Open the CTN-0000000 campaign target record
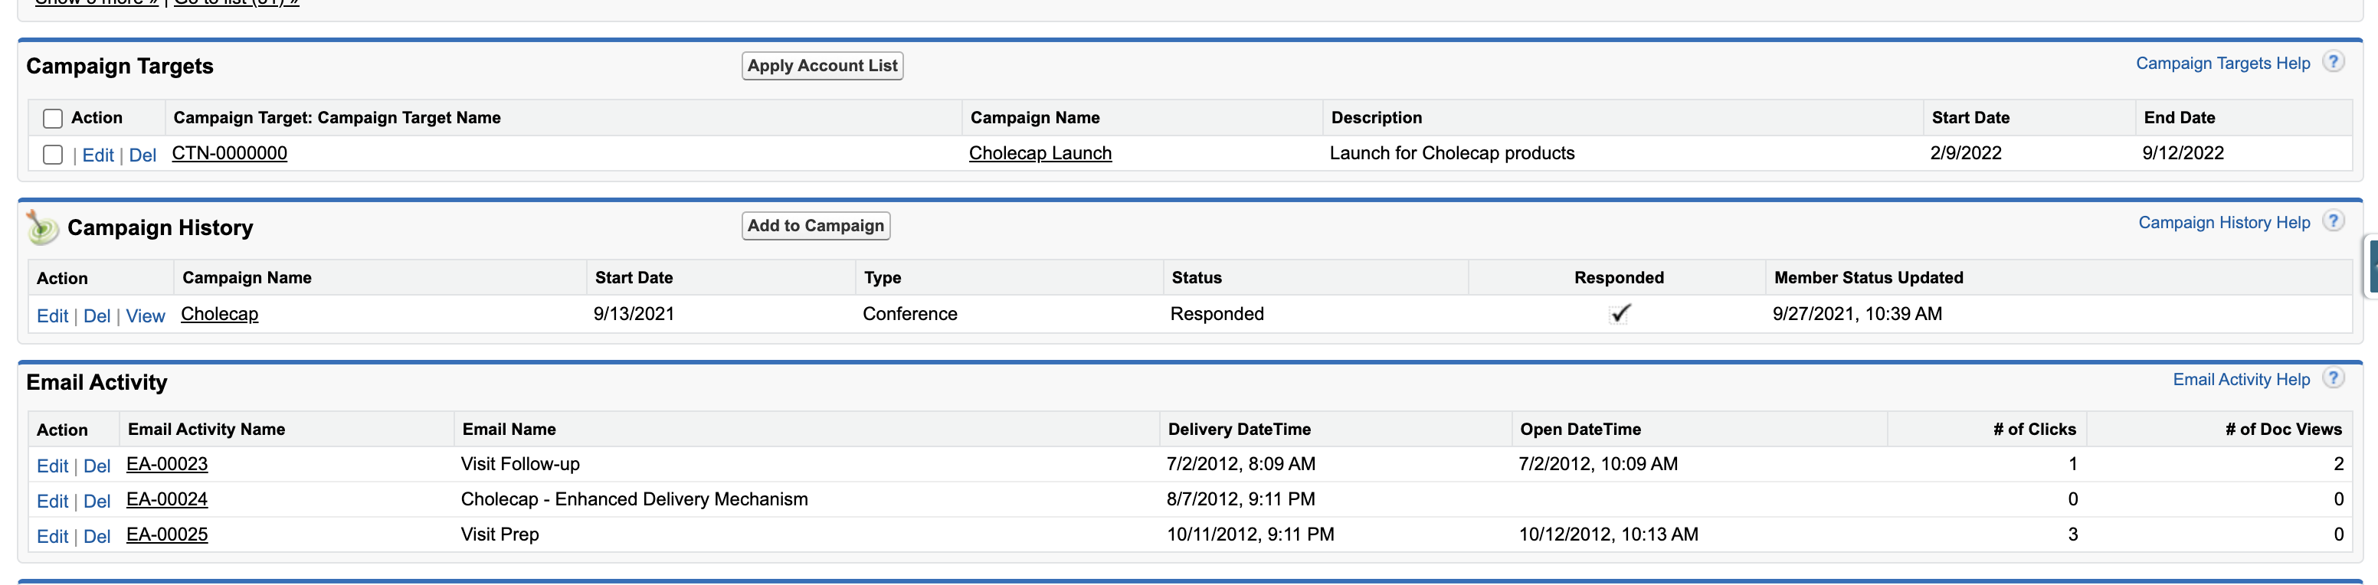Image resolution: width=2378 pixels, height=585 pixels. coord(229,153)
